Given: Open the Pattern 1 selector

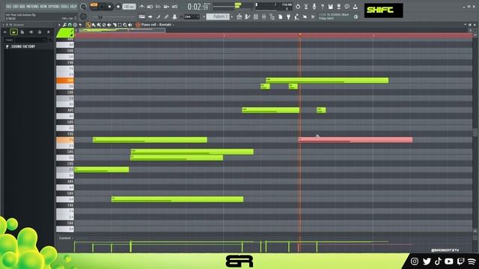Looking at the screenshot, I should 218,16.
